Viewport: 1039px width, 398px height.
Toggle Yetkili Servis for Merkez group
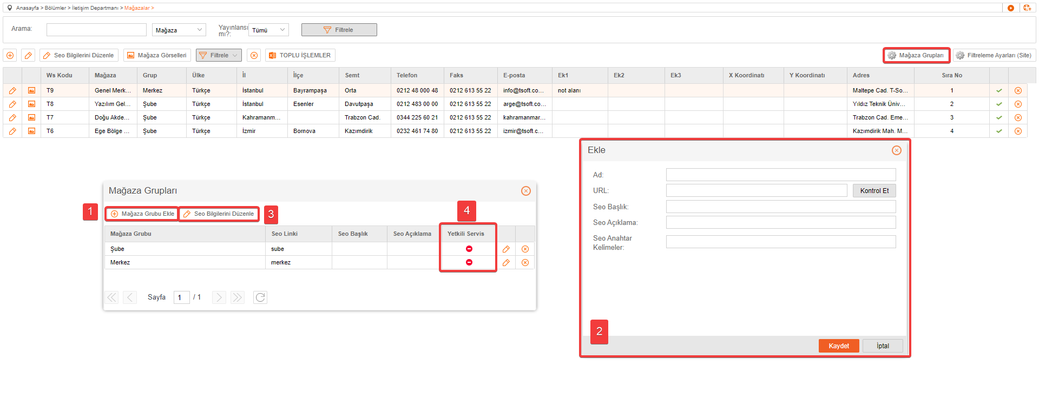click(469, 262)
